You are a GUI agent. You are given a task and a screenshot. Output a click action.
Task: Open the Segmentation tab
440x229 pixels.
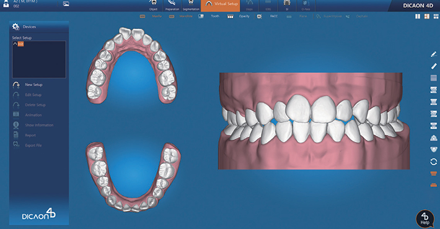[191, 6]
